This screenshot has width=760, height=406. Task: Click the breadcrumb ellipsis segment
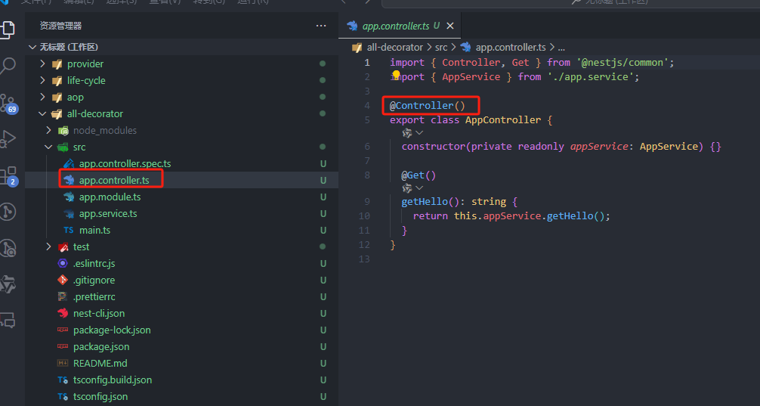561,48
